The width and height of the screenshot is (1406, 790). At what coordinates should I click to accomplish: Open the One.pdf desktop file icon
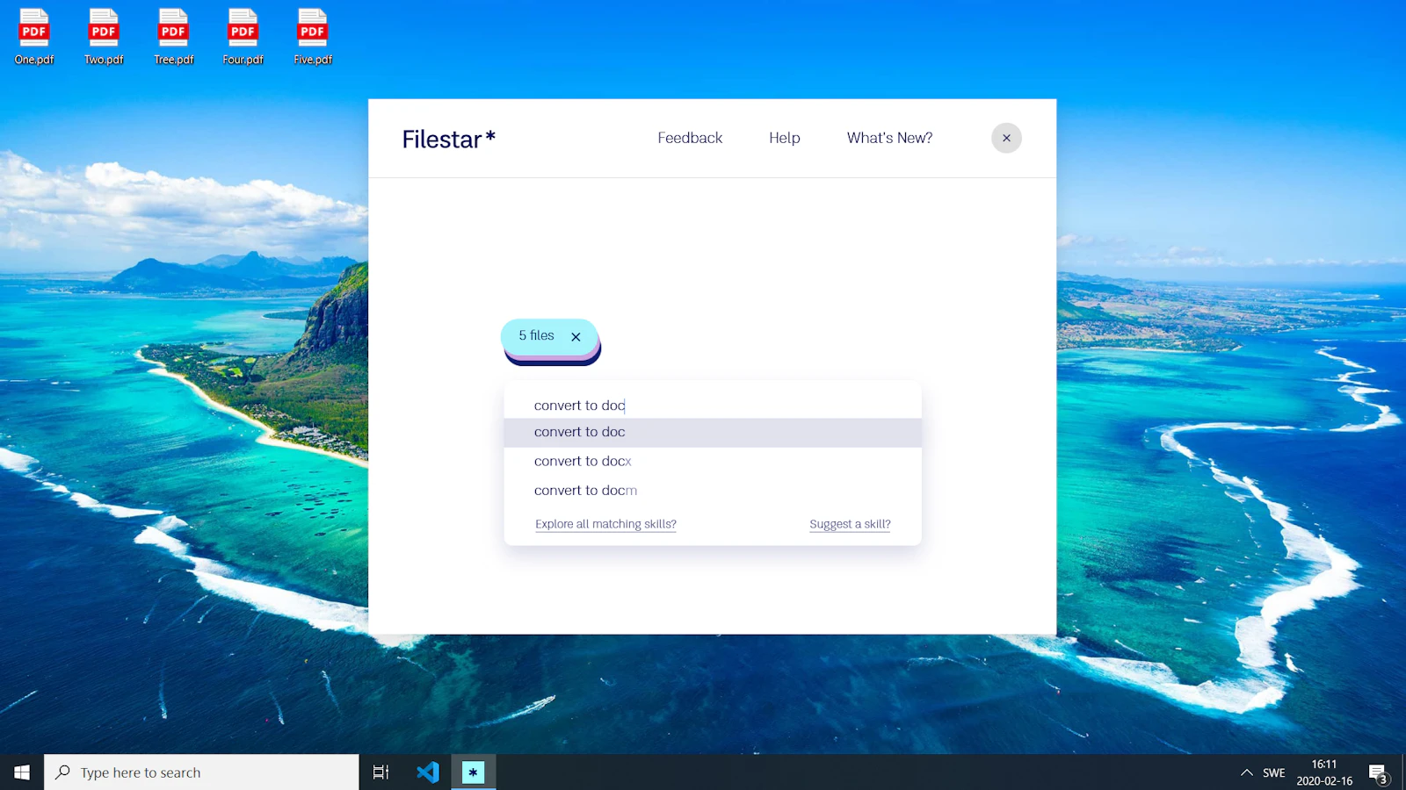(x=34, y=36)
